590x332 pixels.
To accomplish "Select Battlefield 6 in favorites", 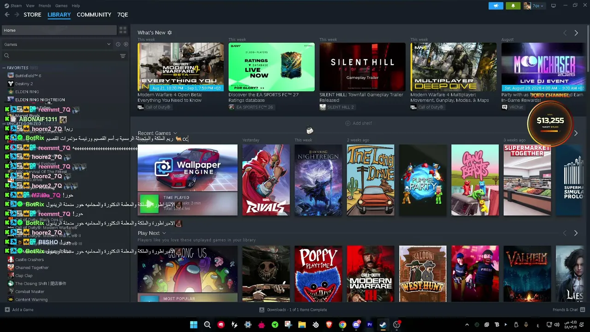I will (28, 76).
